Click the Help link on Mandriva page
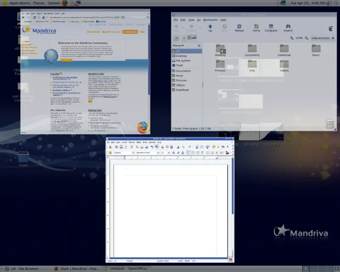The image size is (340, 272). [142, 32]
